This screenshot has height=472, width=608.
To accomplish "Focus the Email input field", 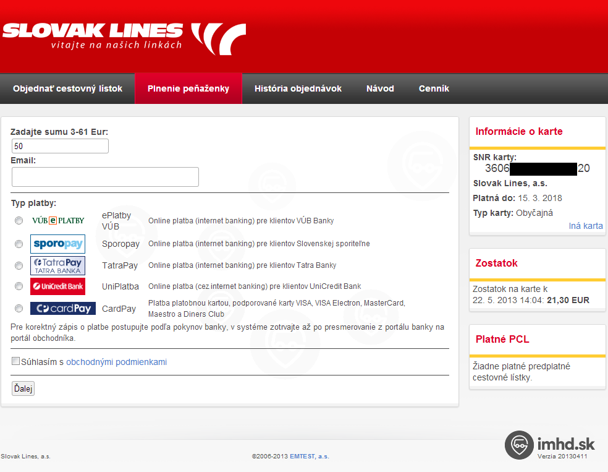I will 105,177.
